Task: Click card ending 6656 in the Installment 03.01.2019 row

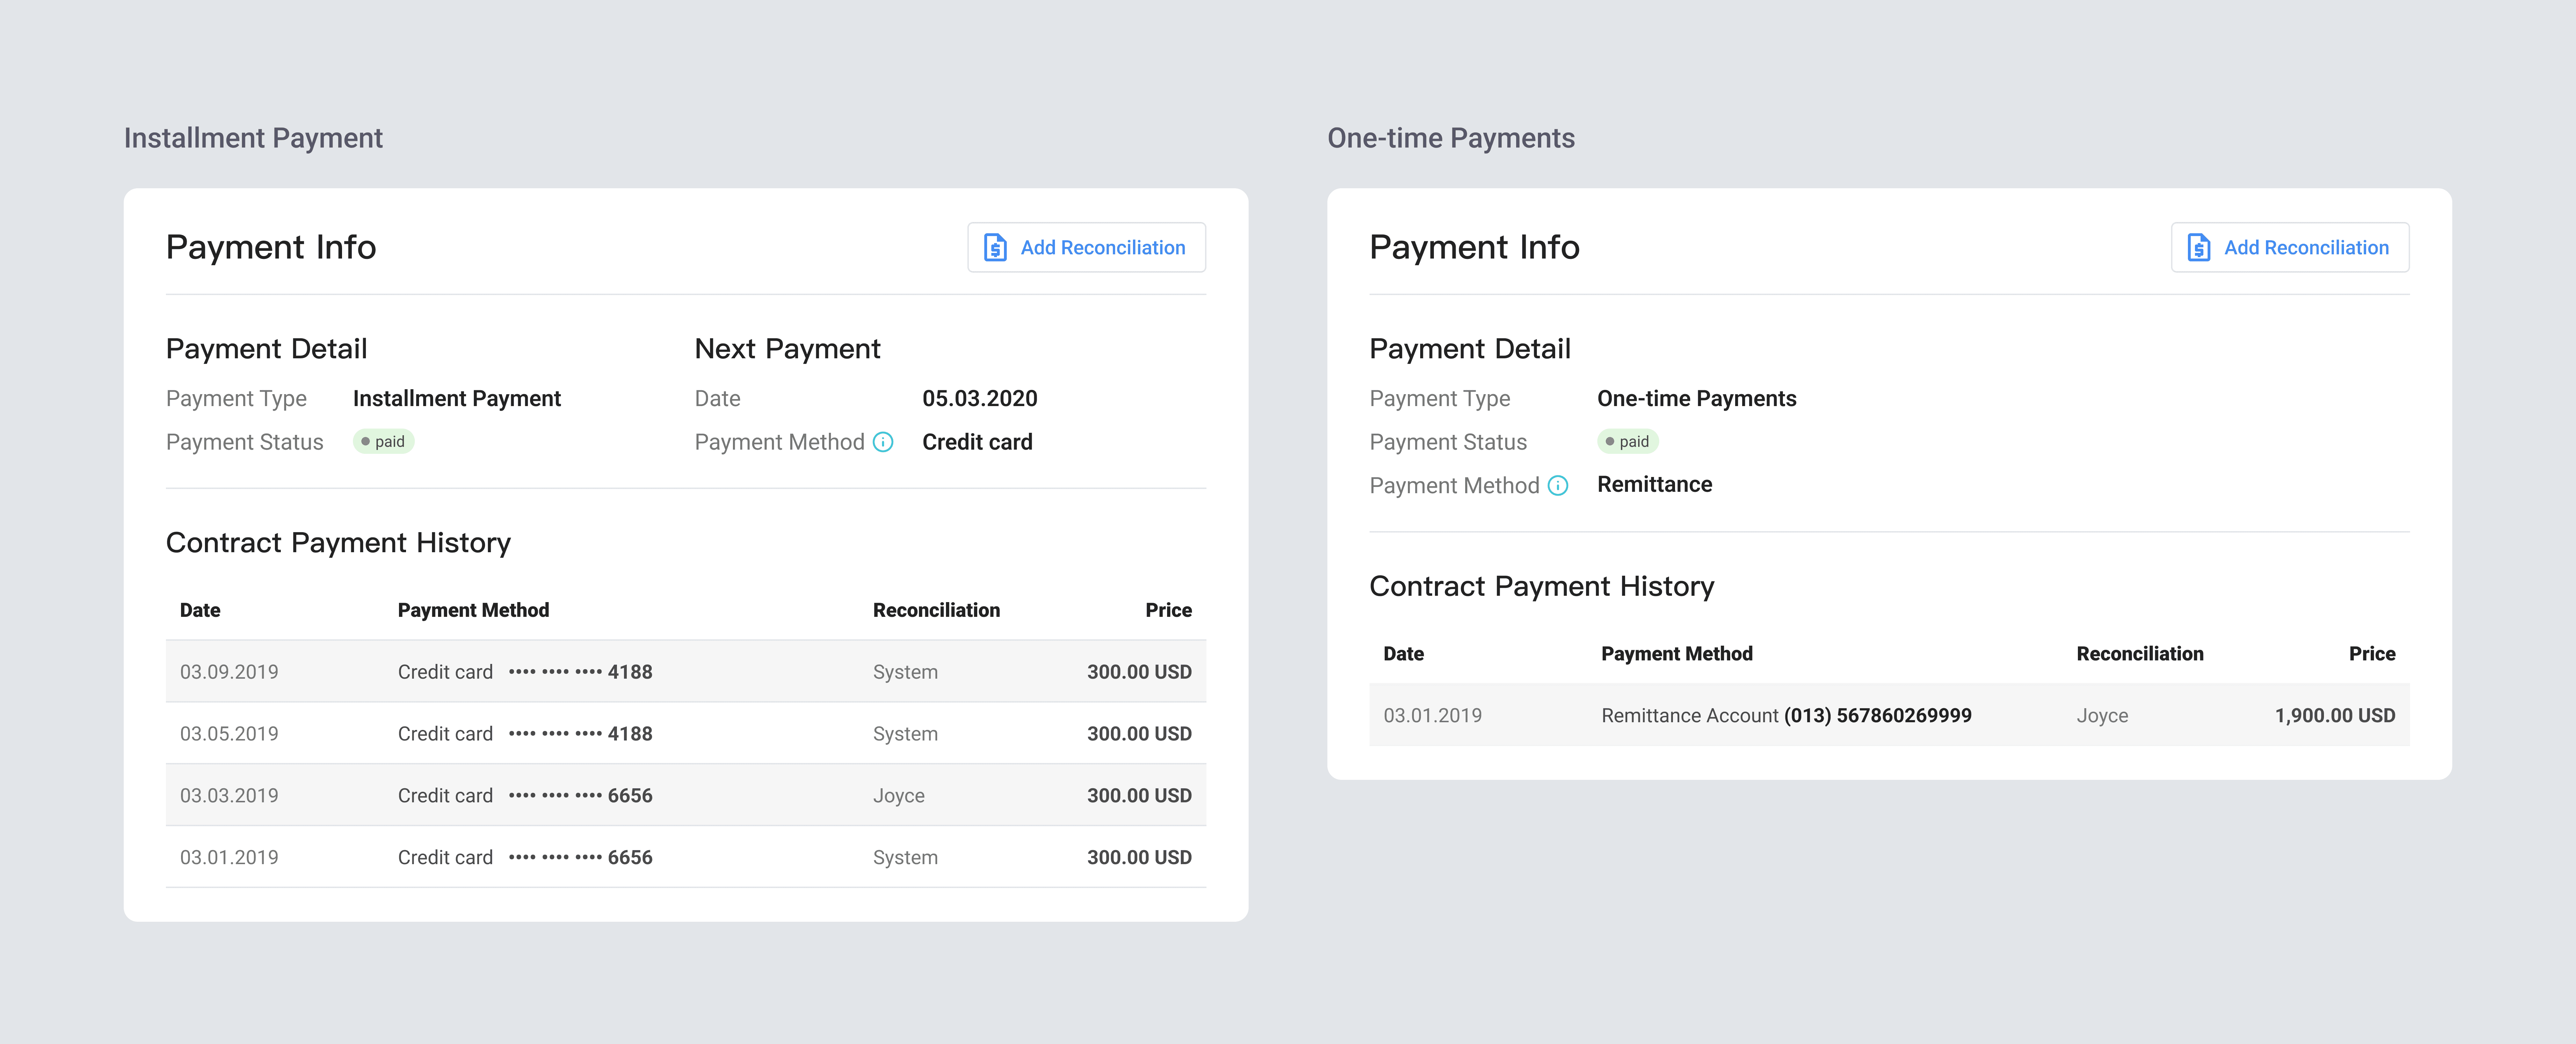Action: 525,857
